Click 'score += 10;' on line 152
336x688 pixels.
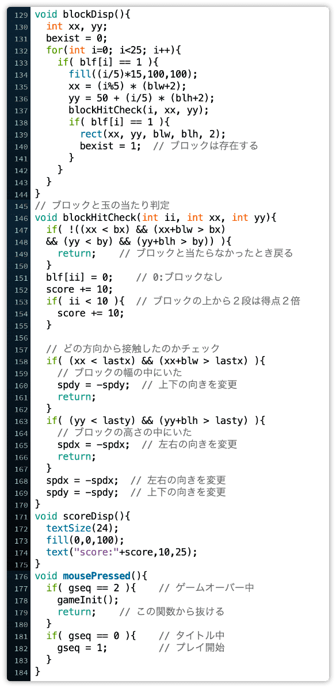(80, 289)
